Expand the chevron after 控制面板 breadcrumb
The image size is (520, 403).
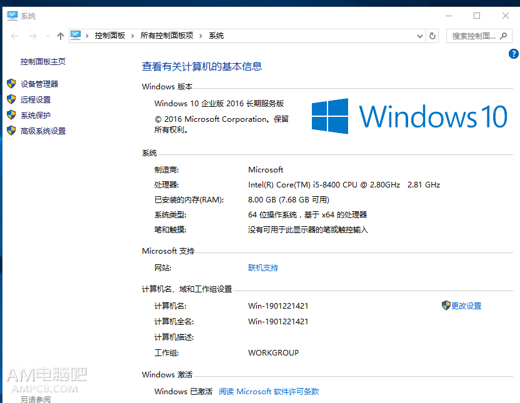pyautogui.click(x=132, y=36)
